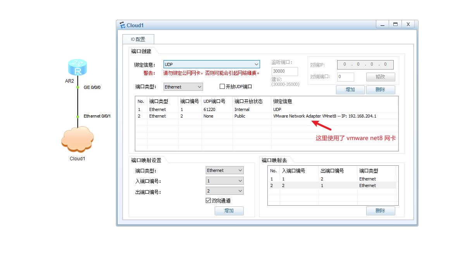The image size is (472, 260).
Task: Click the AR2 router icon
Action: coord(78,68)
